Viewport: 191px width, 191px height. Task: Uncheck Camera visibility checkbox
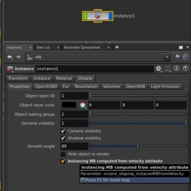pos(63,131)
